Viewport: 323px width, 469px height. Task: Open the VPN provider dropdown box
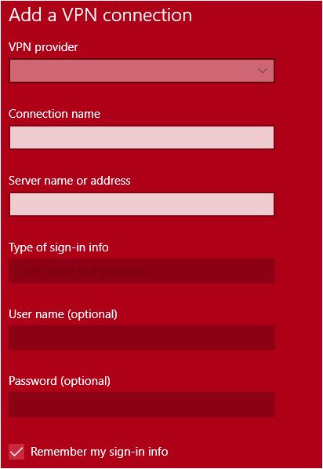click(142, 71)
